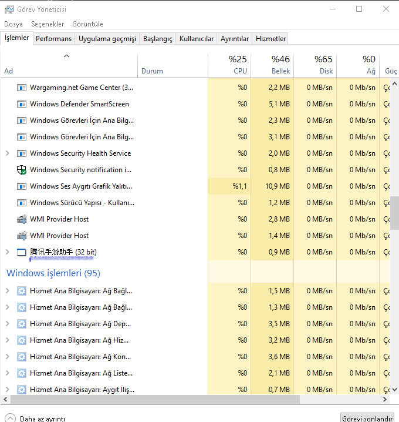Click the 0,8 MB memory cell
Screen dimensions: 399x422
(x=272, y=170)
